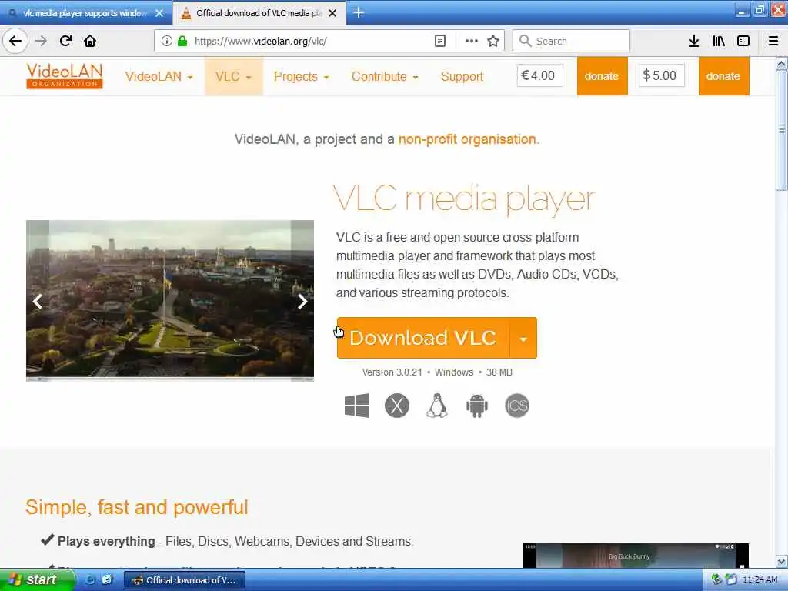
Task: Go back with the browser back arrow
Action: tap(15, 41)
